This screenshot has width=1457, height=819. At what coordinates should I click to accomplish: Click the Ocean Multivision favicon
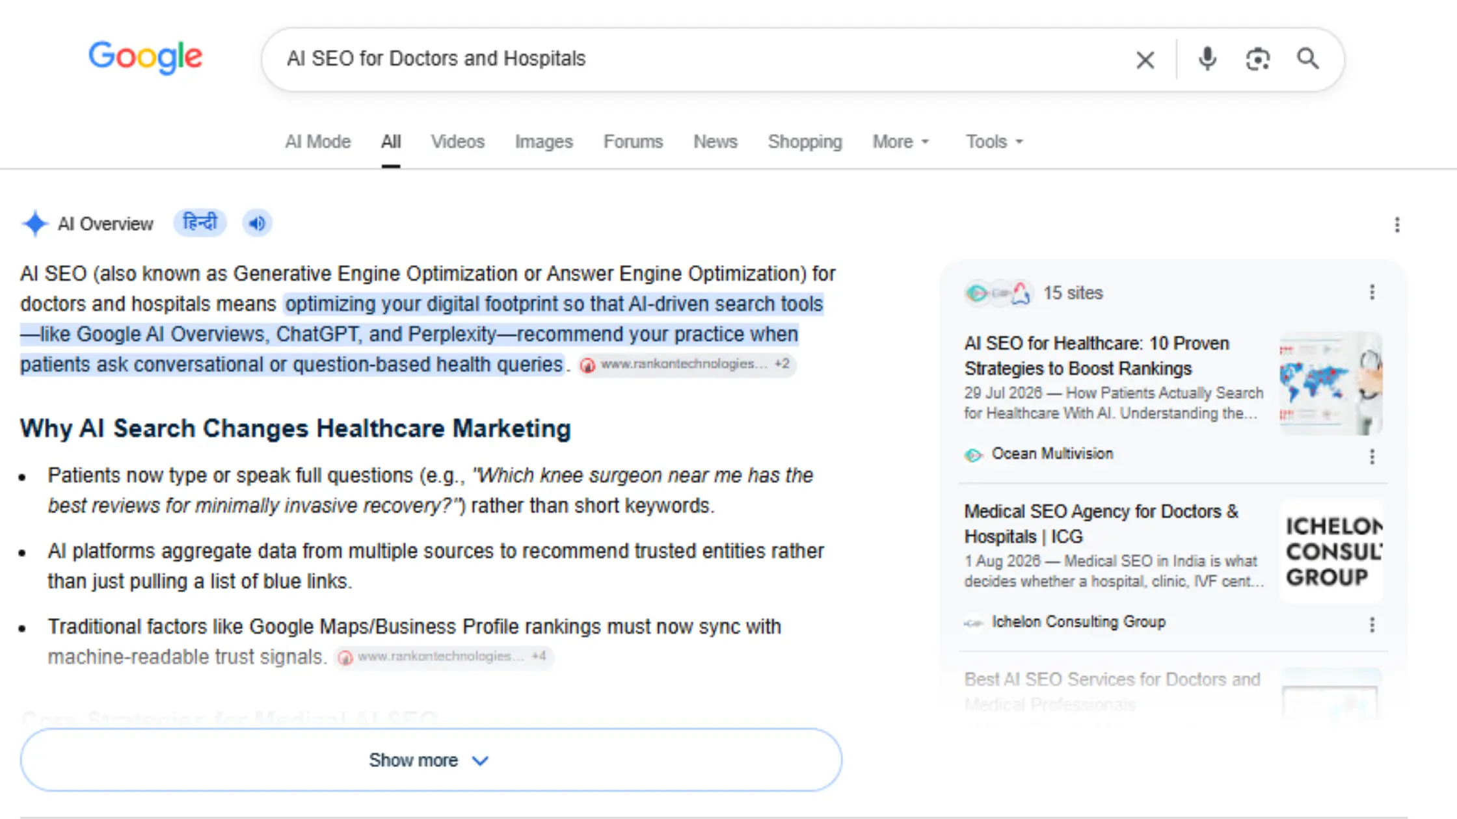tap(974, 454)
